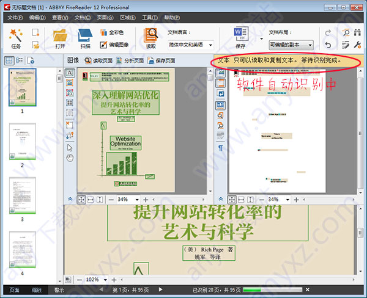Switch pages pane to thumbnail view

coord(9,60)
